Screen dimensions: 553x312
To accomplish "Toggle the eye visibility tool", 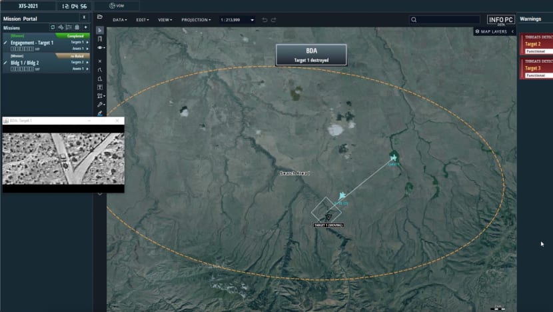I will [100, 48].
